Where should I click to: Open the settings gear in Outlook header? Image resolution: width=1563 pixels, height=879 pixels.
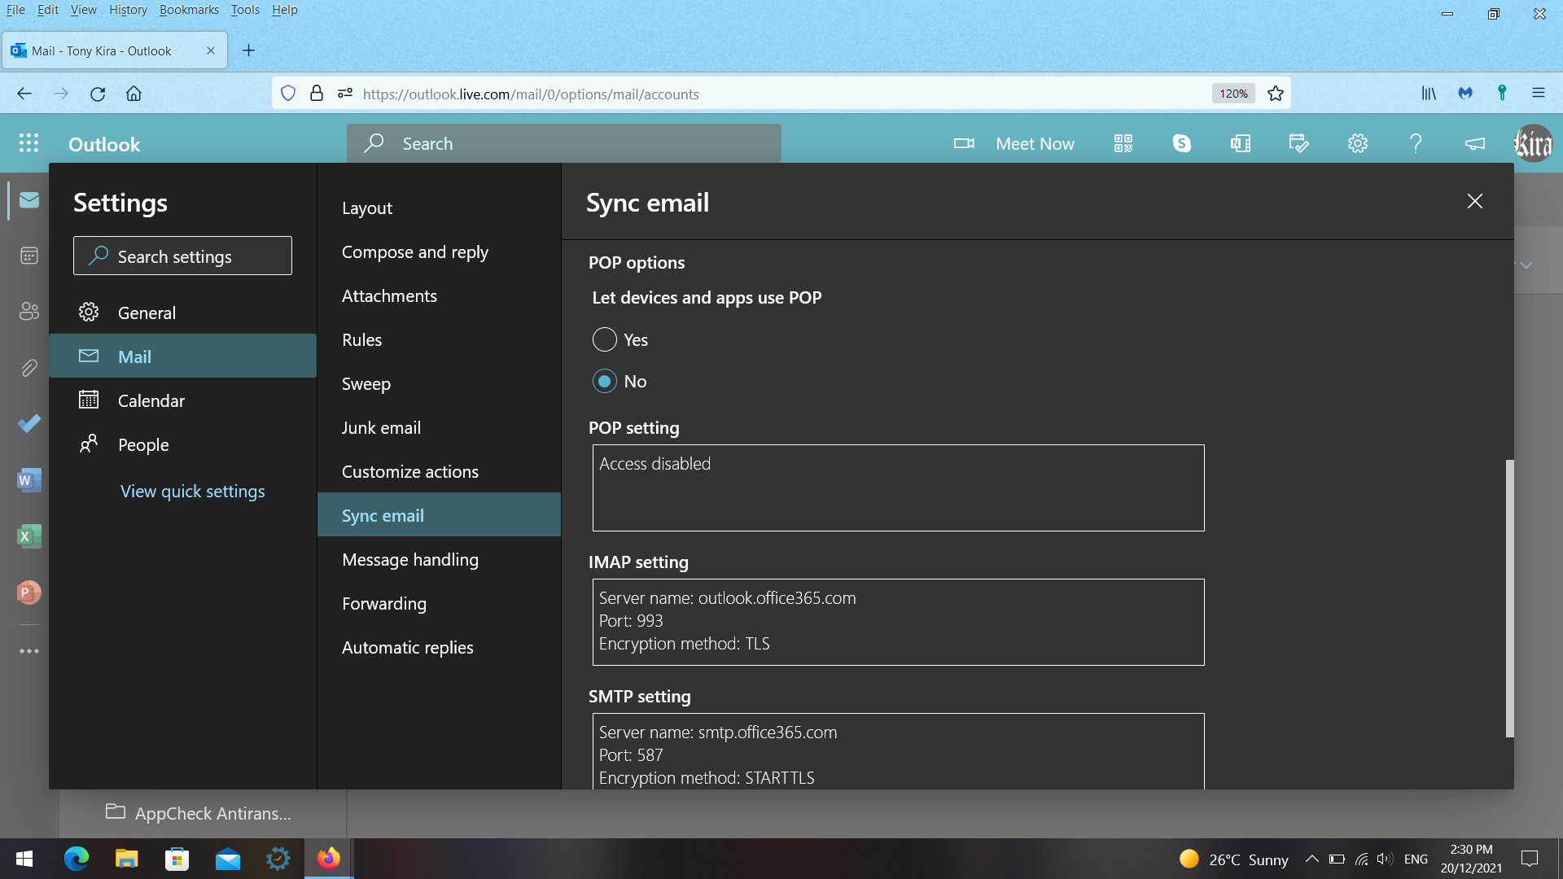(1357, 143)
